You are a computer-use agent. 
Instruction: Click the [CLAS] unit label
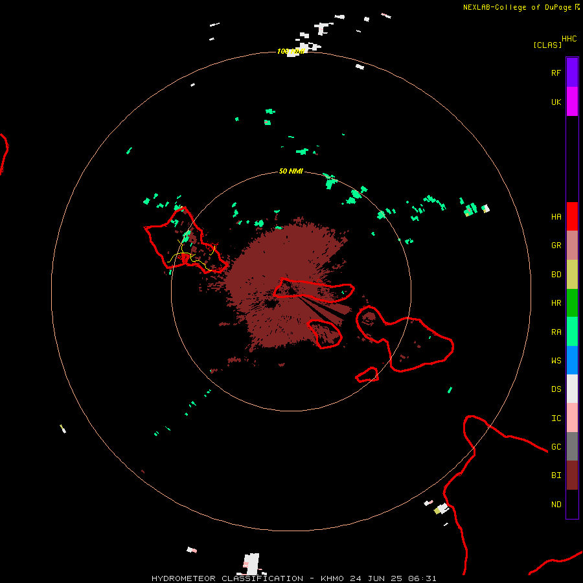547,45
